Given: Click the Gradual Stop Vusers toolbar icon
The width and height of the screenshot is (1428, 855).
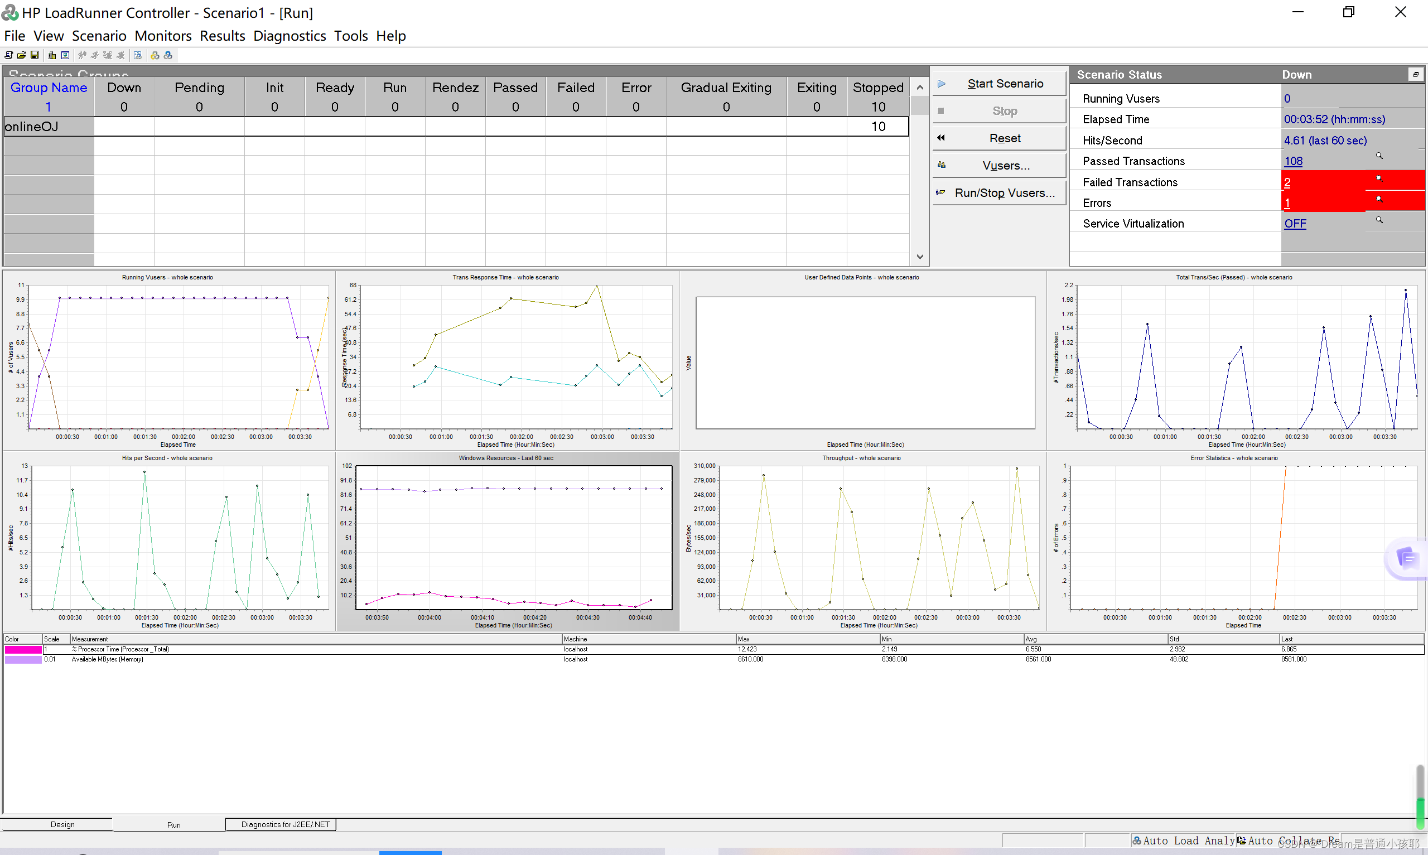Looking at the screenshot, I should pos(108,55).
